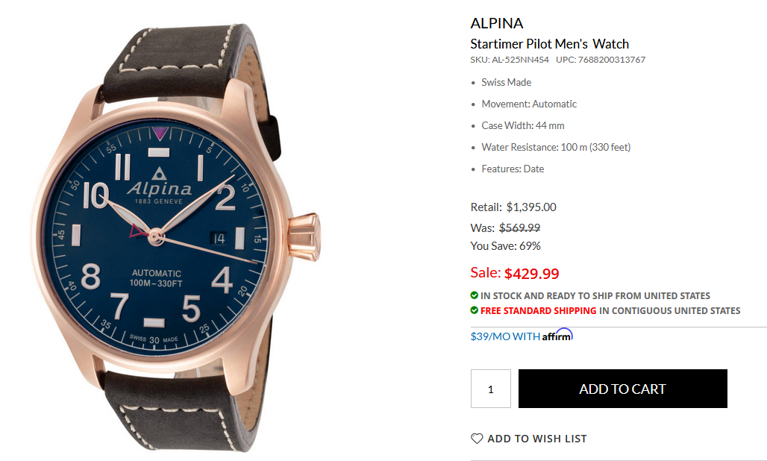The width and height of the screenshot is (767, 461).
Task: Click the heart wish list icon
Action: [477, 439]
